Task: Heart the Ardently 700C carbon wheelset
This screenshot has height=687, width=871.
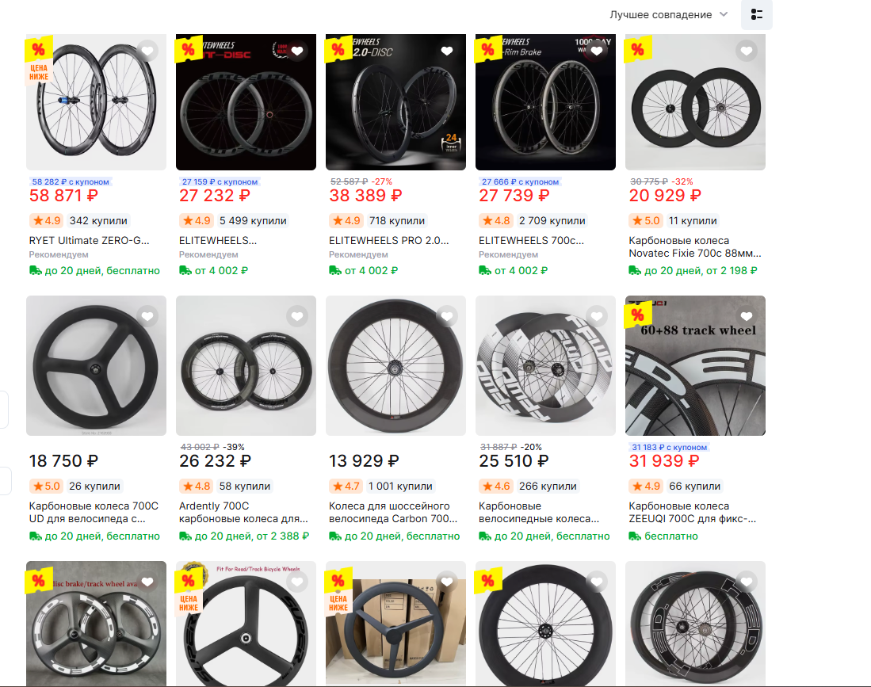Action: [x=297, y=317]
